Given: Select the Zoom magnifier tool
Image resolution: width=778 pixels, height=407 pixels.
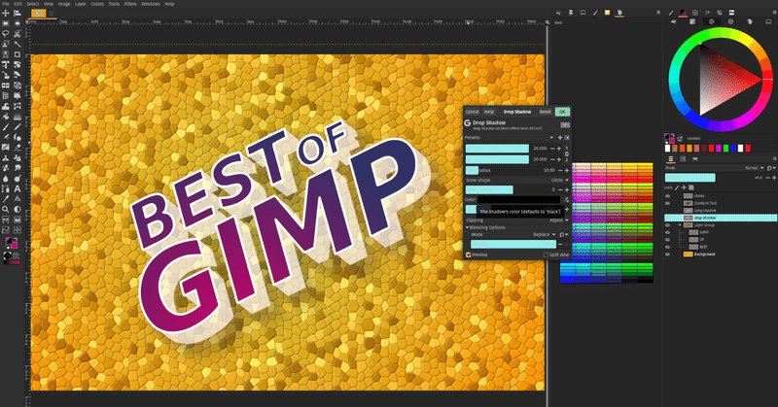Looking at the screenshot, I should click(x=6, y=211).
